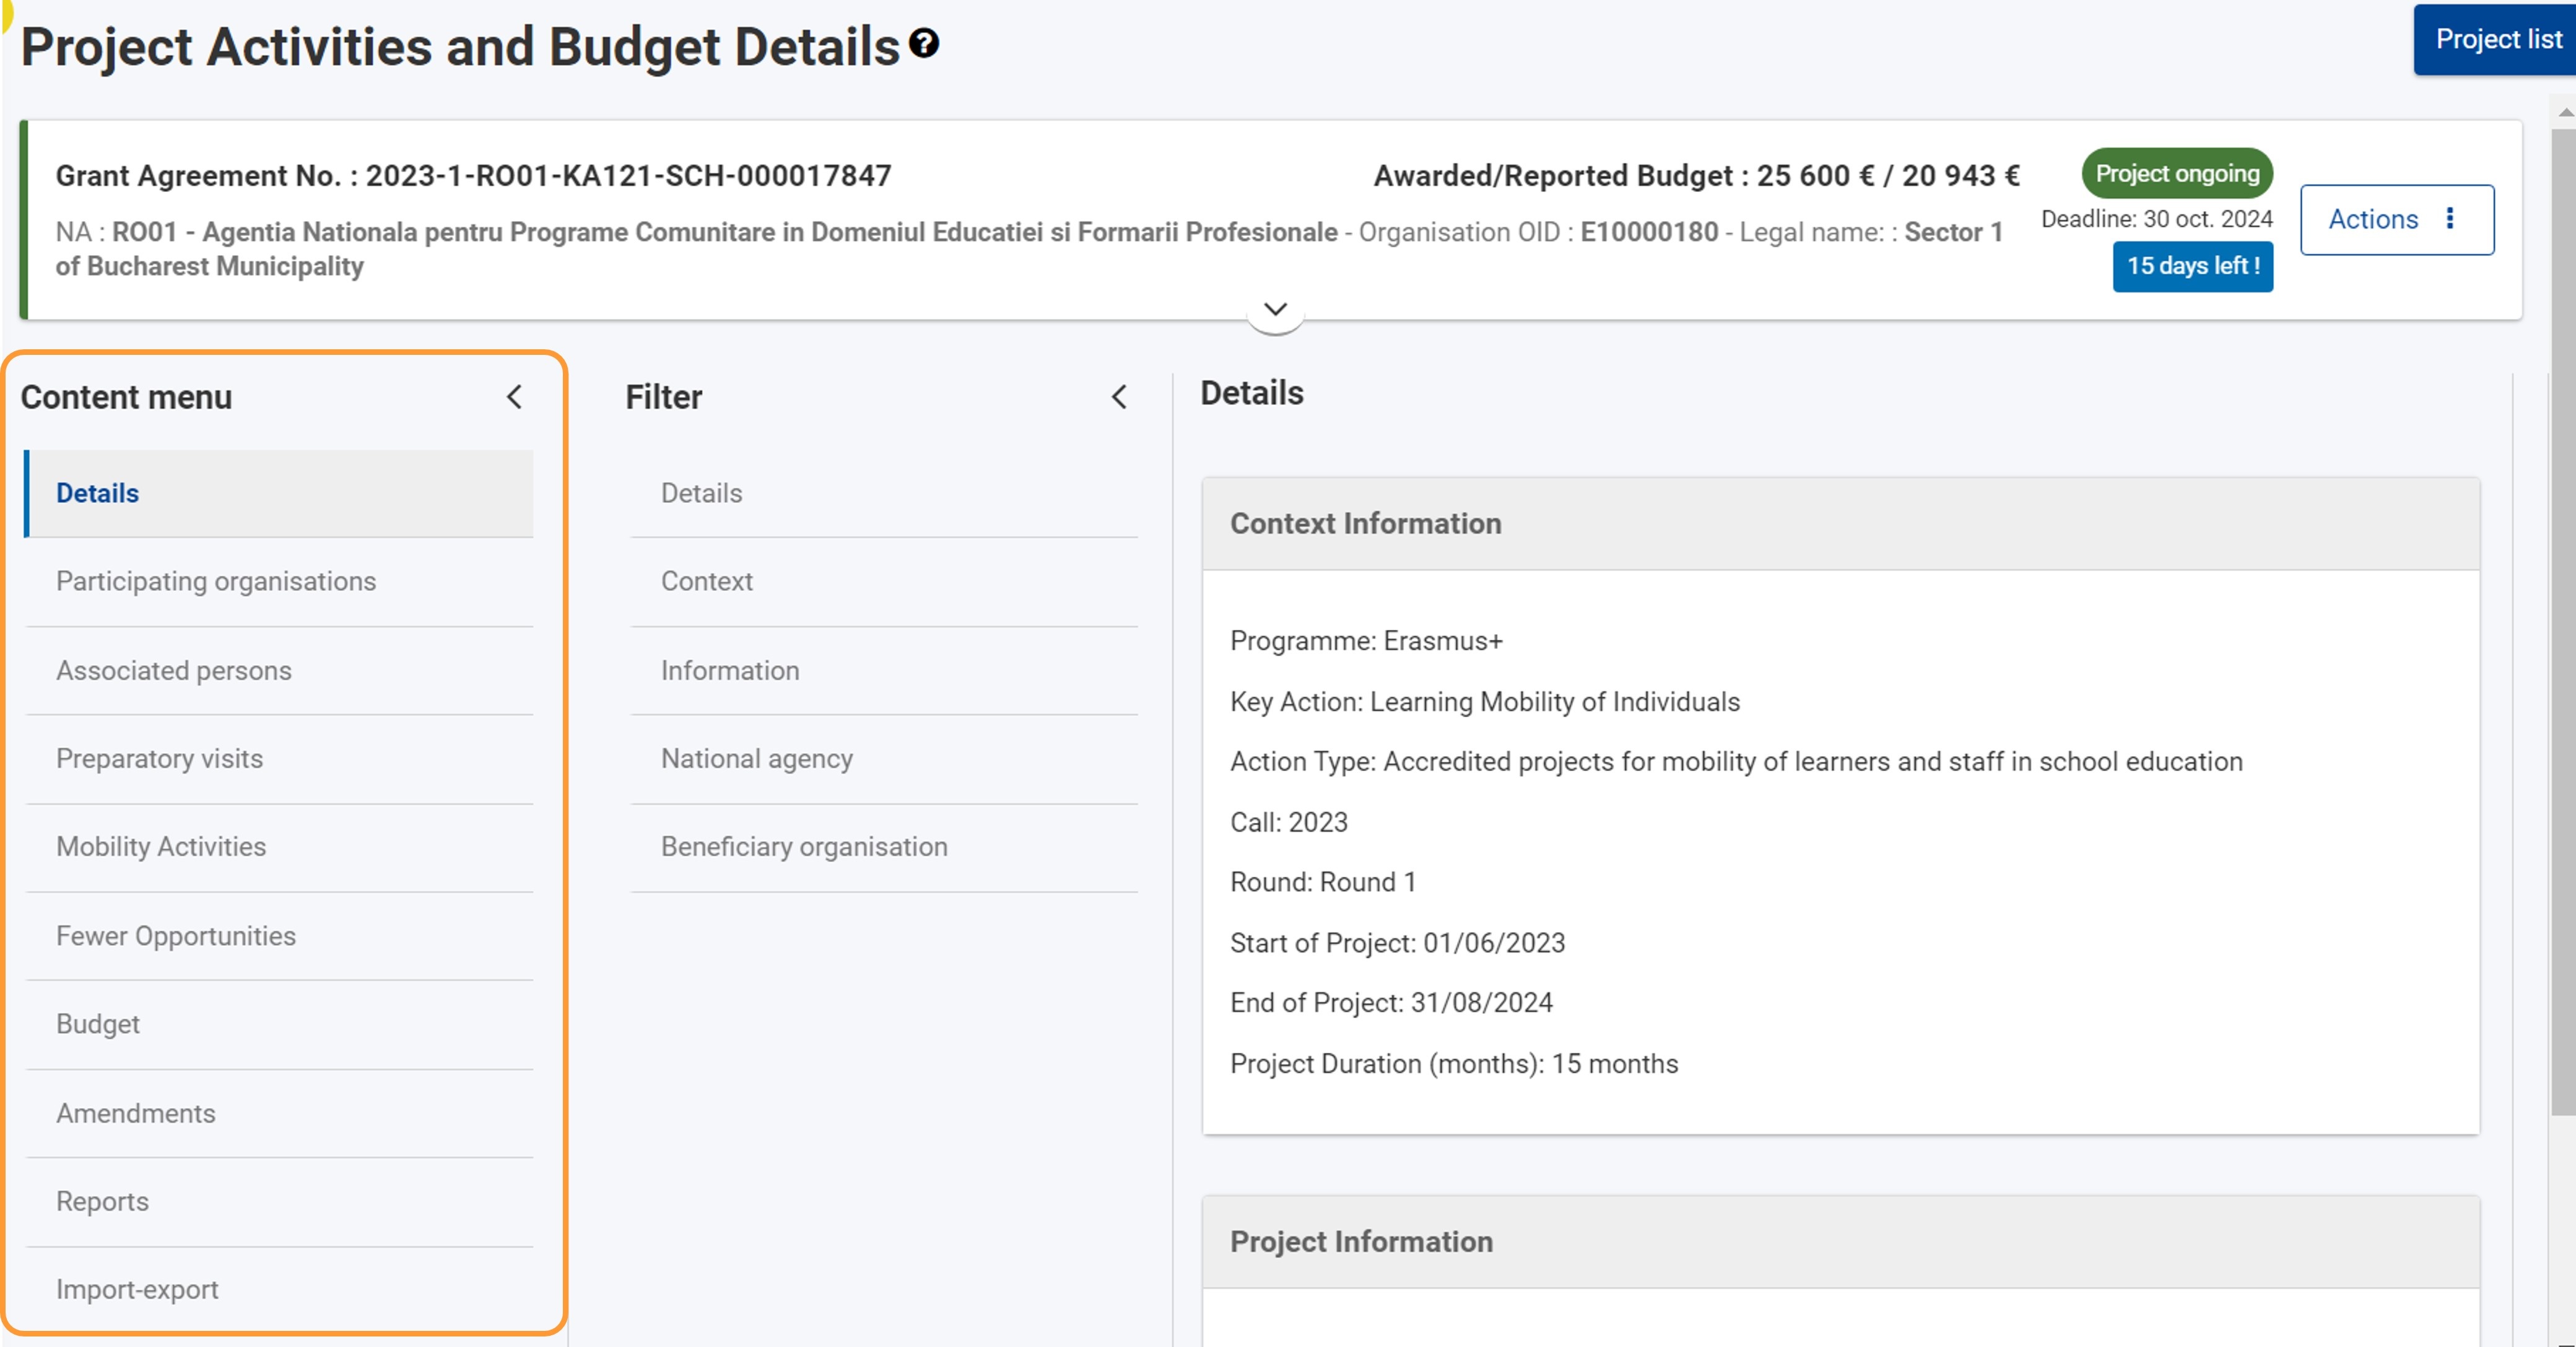Viewport: 2576px width, 1347px height.
Task: Click 'Project Duration (months): 15 months'
Action: point(1454,1064)
